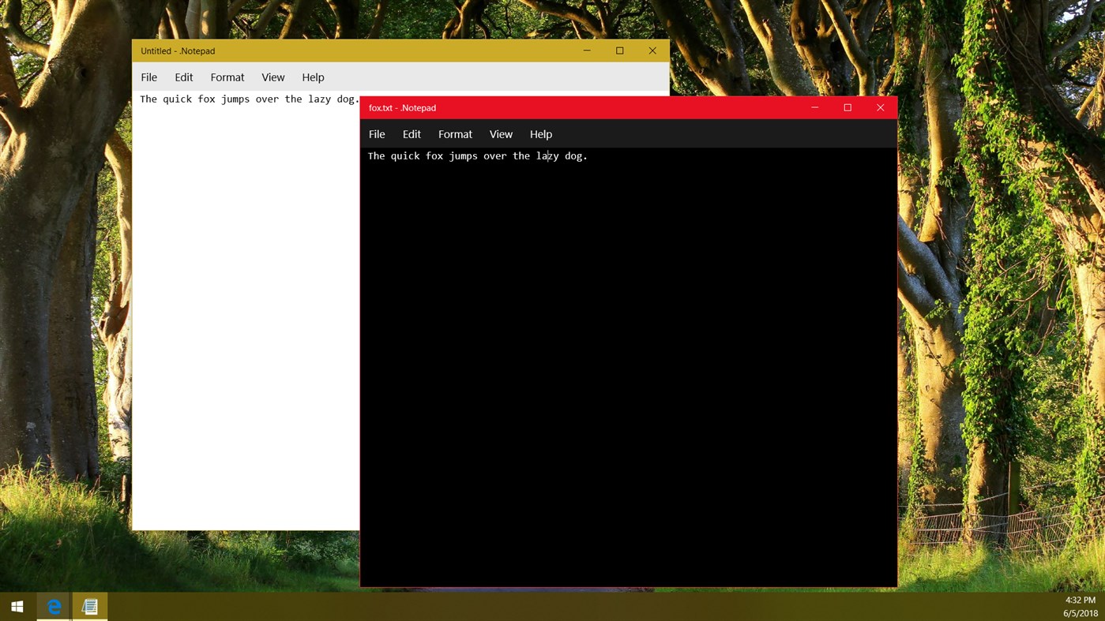The image size is (1105, 621).
Task: Open the calendar by clicking the clock
Action: tap(1079, 606)
